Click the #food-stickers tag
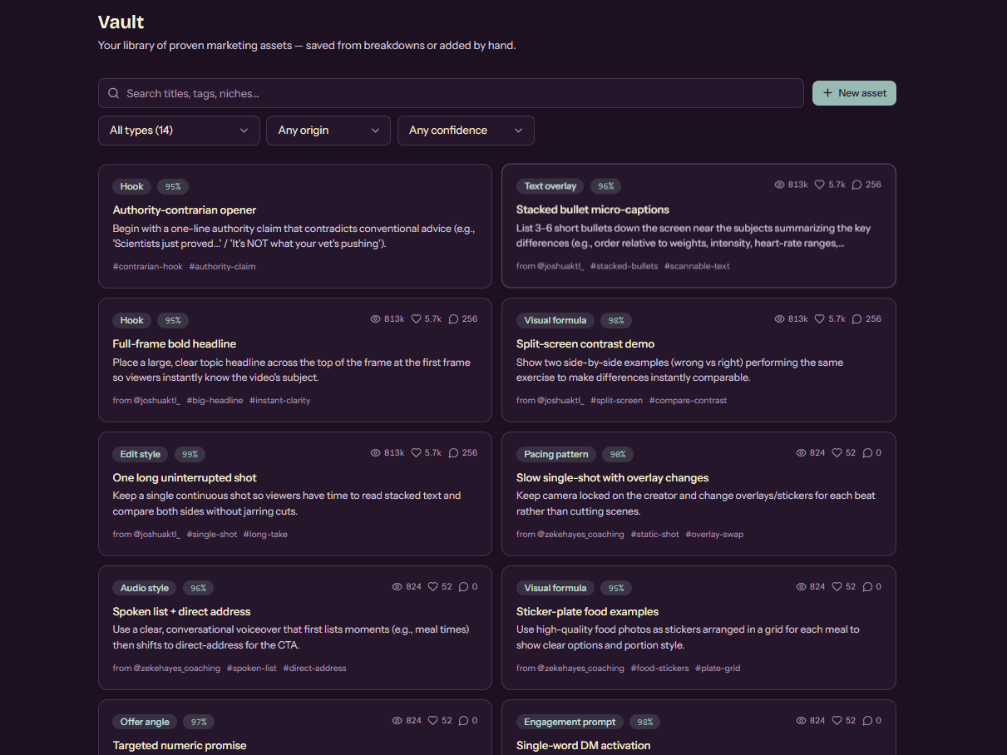Screen dimensions: 1007x755 [x=660, y=669]
